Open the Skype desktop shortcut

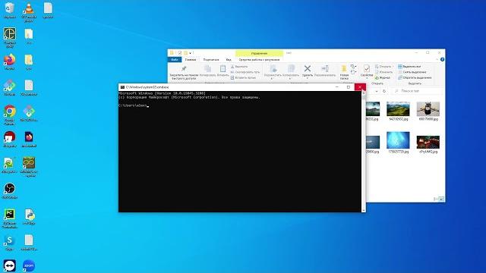(x=10, y=243)
